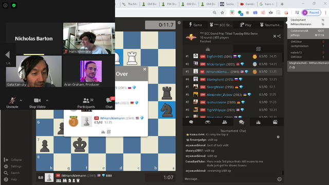Open the Zoom meeting info icon

click(x=5, y=5)
